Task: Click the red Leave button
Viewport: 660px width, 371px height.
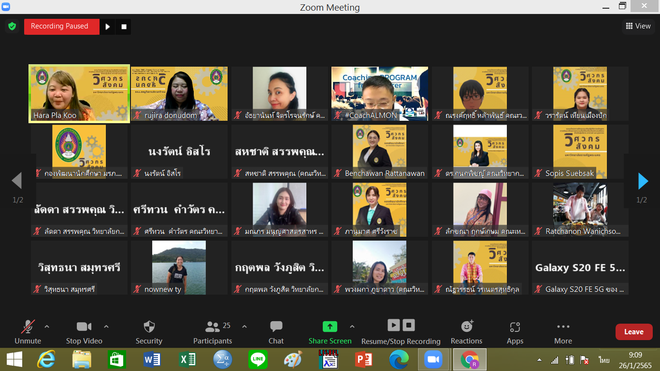Action: click(x=633, y=332)
